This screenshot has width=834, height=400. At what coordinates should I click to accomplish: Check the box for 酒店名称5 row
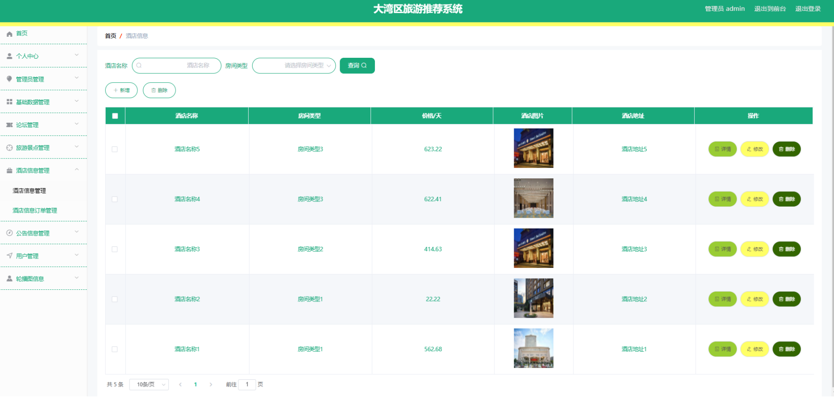tap(115, 149)
